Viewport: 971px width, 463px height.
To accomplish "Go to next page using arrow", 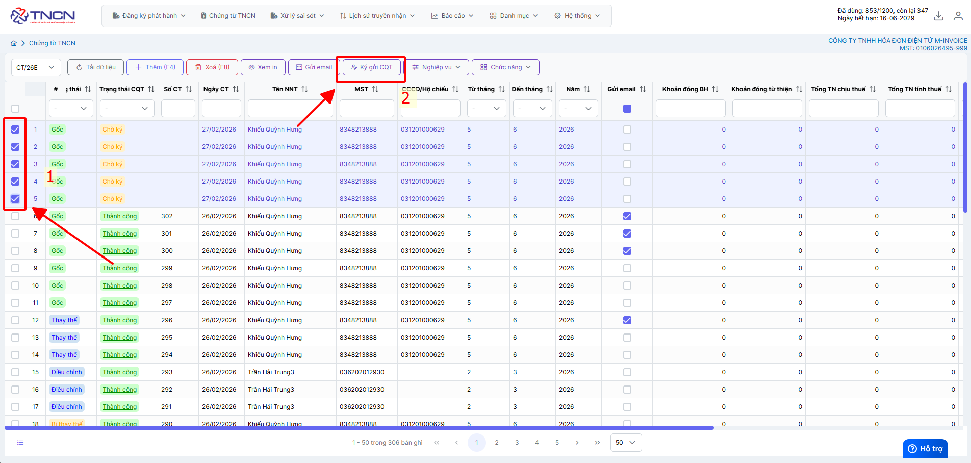I will coord(577,443).
